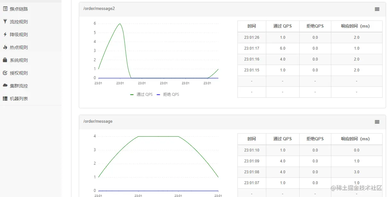Viewport: 388px width, 197px height.
Task: Click 通过 QPS header in /order/message table
Action: point(283,139)
